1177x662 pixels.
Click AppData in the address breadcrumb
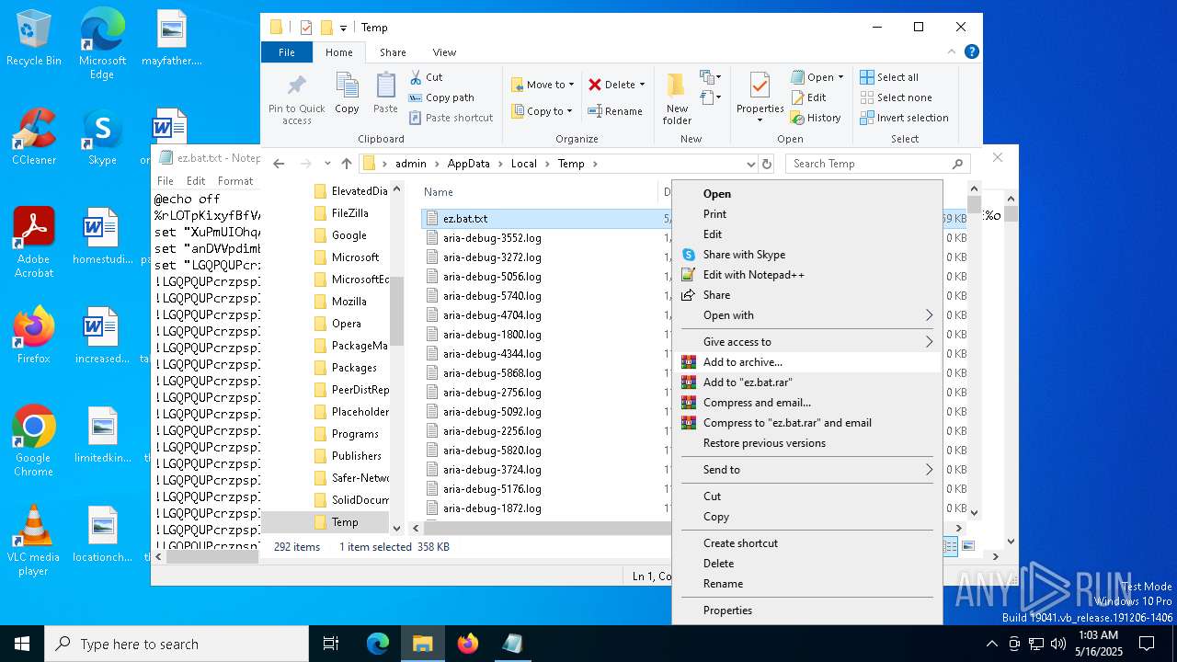[468, 164]
